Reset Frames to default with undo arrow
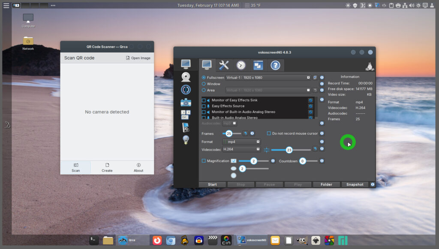 point(245,133)
